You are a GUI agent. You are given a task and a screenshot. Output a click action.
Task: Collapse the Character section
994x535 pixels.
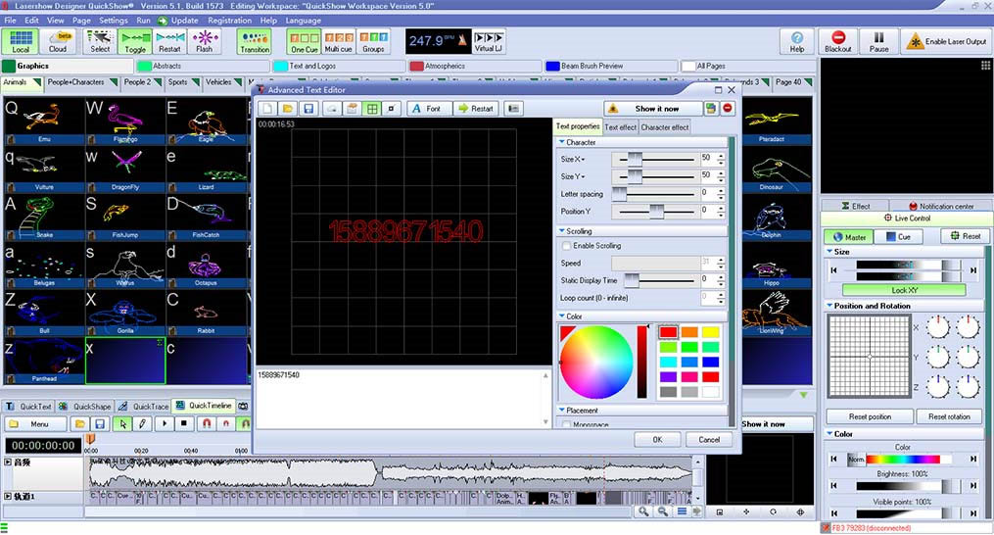[x=562, y=142]
